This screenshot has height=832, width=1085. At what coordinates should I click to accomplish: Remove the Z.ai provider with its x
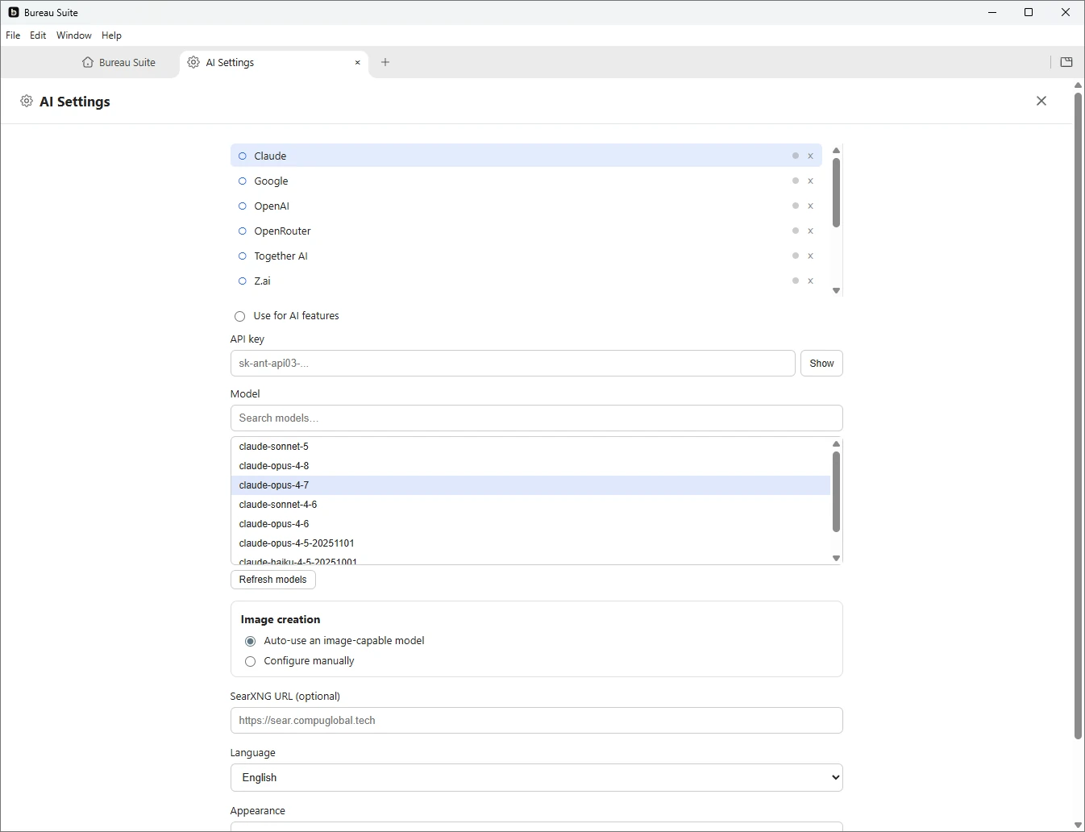click(810, 281)
